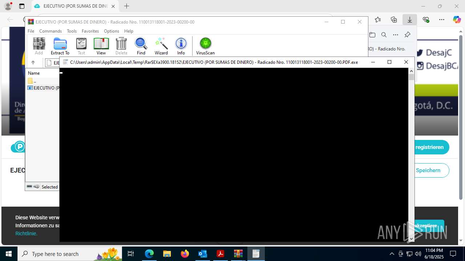Open WinRAR from taskbar
465x261 pixels.
coord(238,254)
